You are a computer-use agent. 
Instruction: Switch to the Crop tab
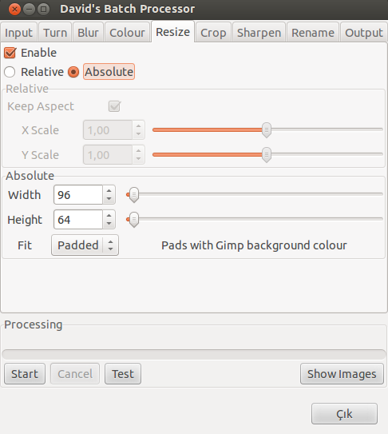tap(213, 33)
